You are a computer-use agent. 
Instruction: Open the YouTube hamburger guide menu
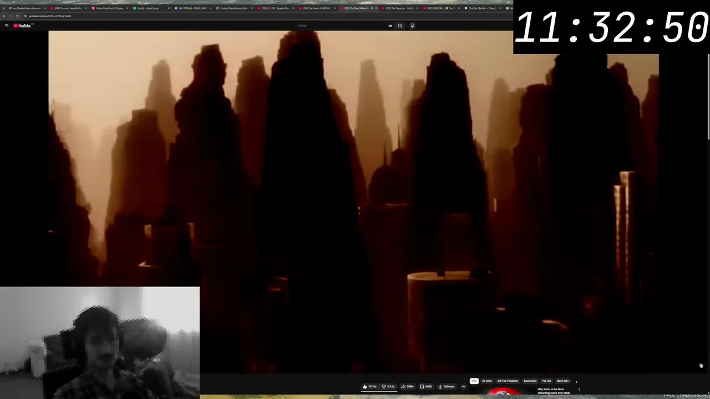click(x=6, y=25)
